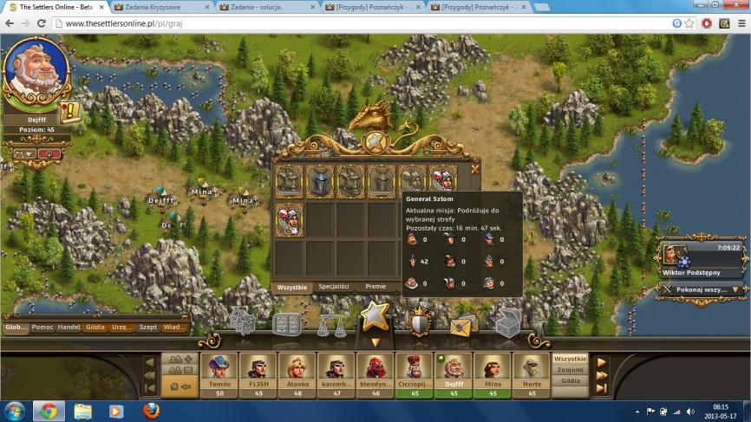Open the mail envelope icon
This screenshot has height=422, width=751.
pyautogui.click(x=464, y=324)
